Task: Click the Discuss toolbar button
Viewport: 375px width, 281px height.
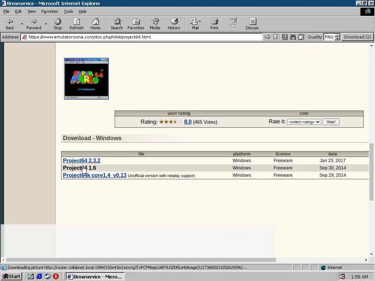Action: pyautogui.click(x=252, y=24)
